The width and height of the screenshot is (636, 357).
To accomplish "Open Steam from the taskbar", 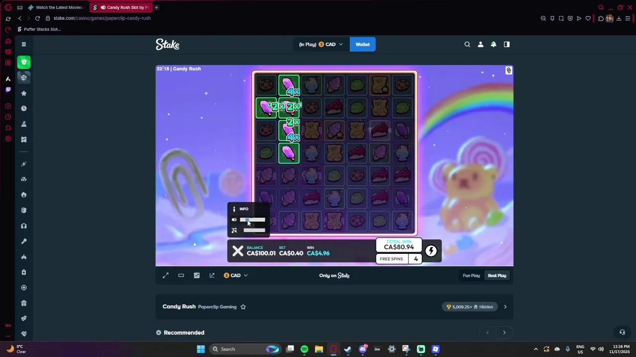I will (x=348, y=349).
